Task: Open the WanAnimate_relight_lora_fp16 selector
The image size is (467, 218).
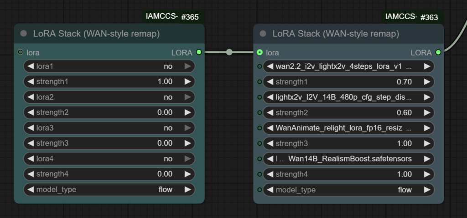Action: (x=347, y=128)
